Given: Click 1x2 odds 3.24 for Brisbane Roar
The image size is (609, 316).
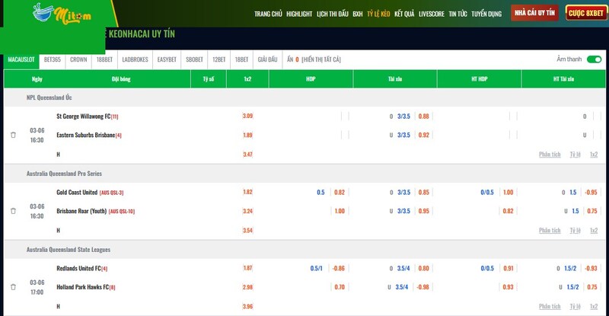Looking at the screenshot, I should [248, 211].
